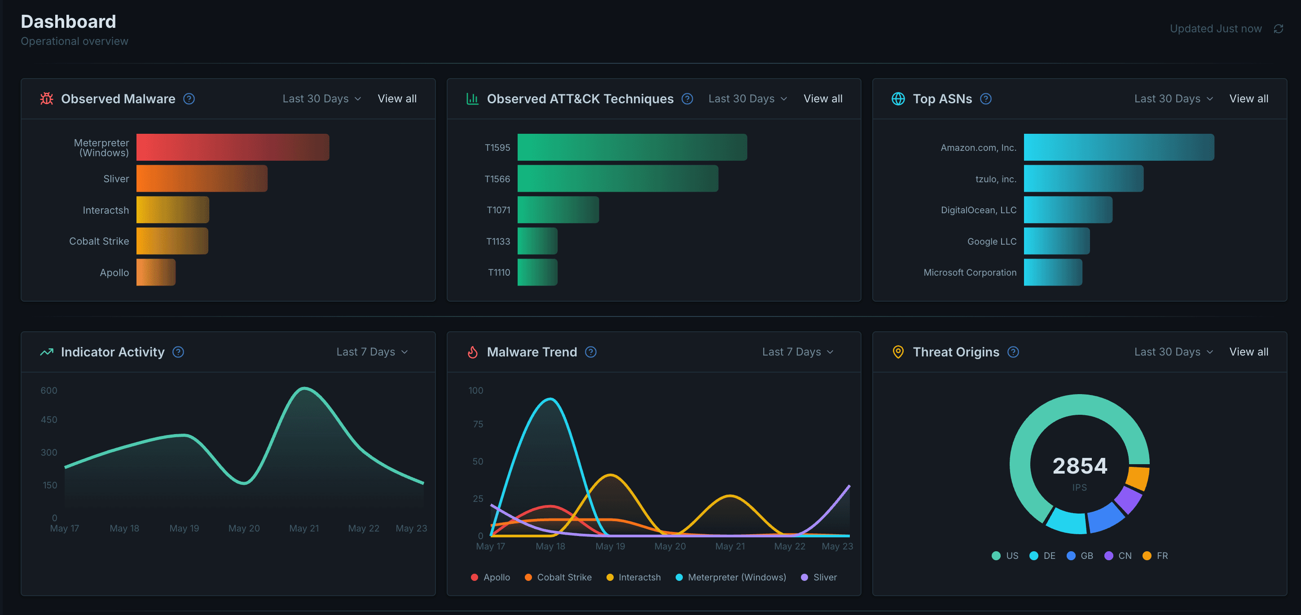Toggle CN in Threat Origins legend
Screen dimensions: 1301x615
click(1118, 555)
